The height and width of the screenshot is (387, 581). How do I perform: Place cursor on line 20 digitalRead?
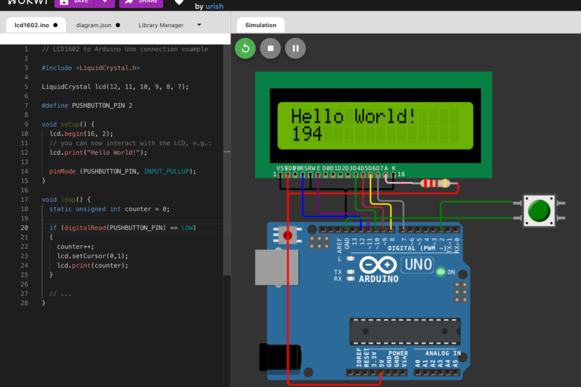pyautogui.click(x=85, y=228)
